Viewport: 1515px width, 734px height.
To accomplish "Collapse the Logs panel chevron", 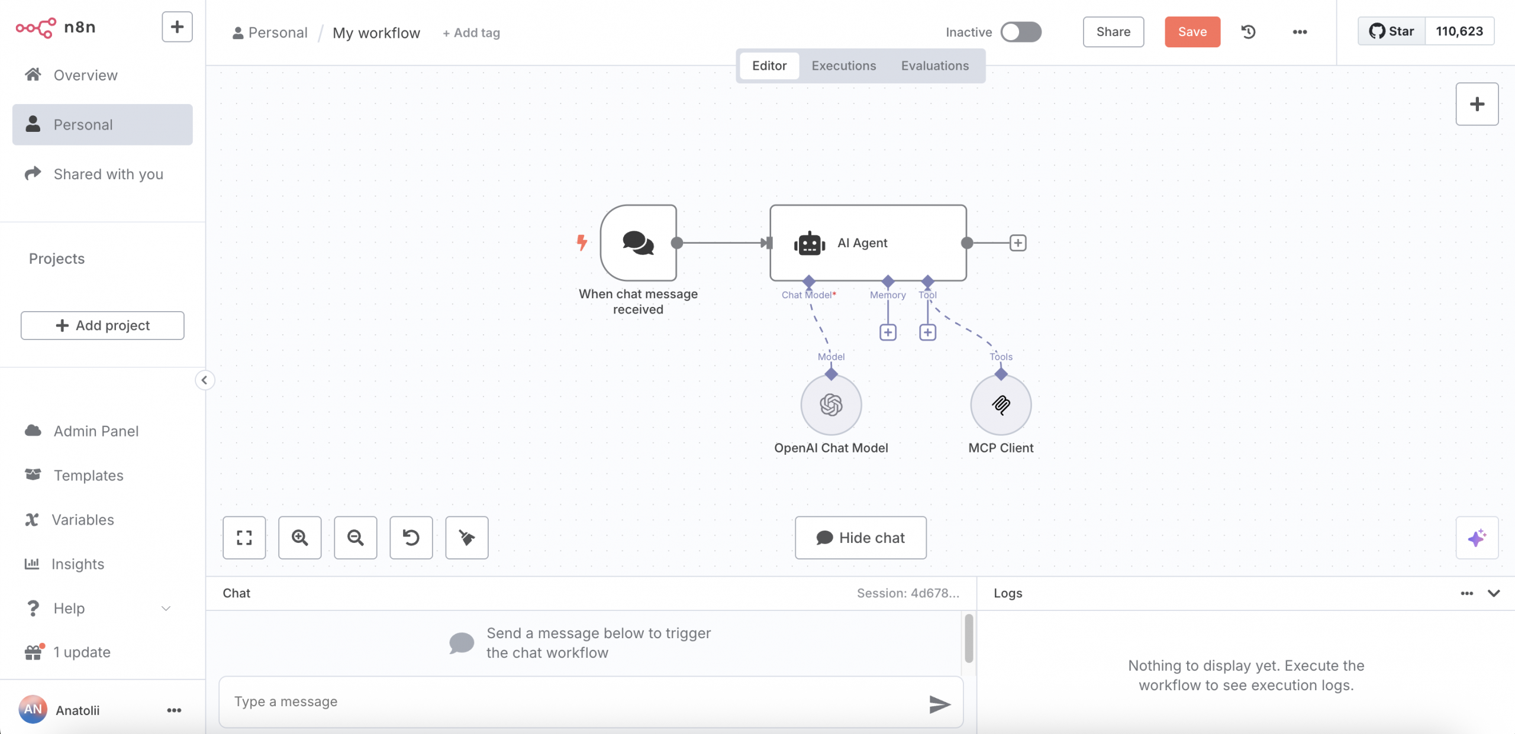I will (1494, 593).
